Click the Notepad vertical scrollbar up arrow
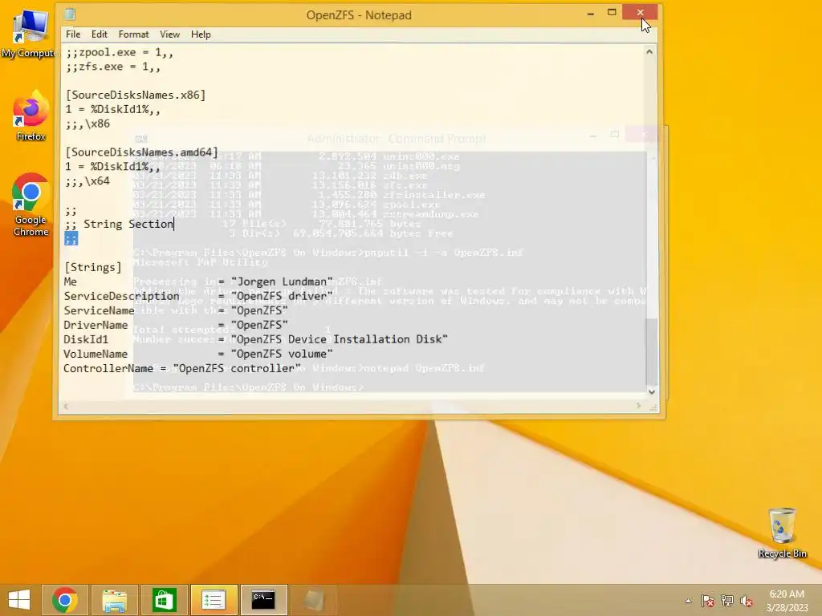 649,52
